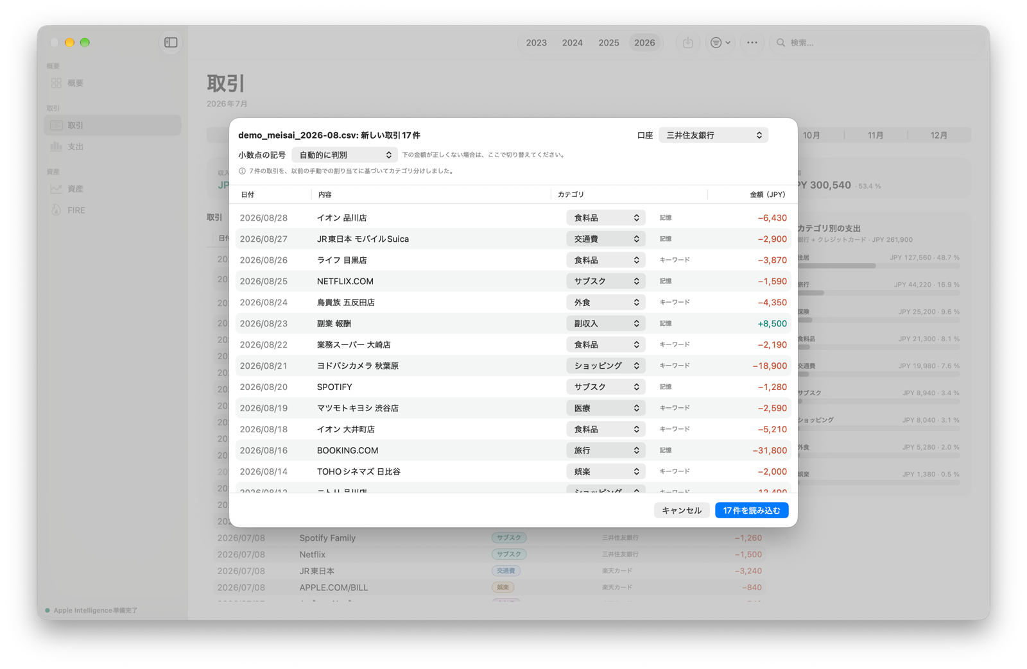Switch to year 2025
Image resolution: width=1027 pixels, height=669 pixels.
[x=608, y=42]
